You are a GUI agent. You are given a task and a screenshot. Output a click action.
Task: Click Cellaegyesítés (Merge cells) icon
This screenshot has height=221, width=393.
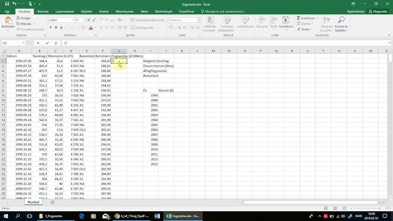(x=133, y=27)
